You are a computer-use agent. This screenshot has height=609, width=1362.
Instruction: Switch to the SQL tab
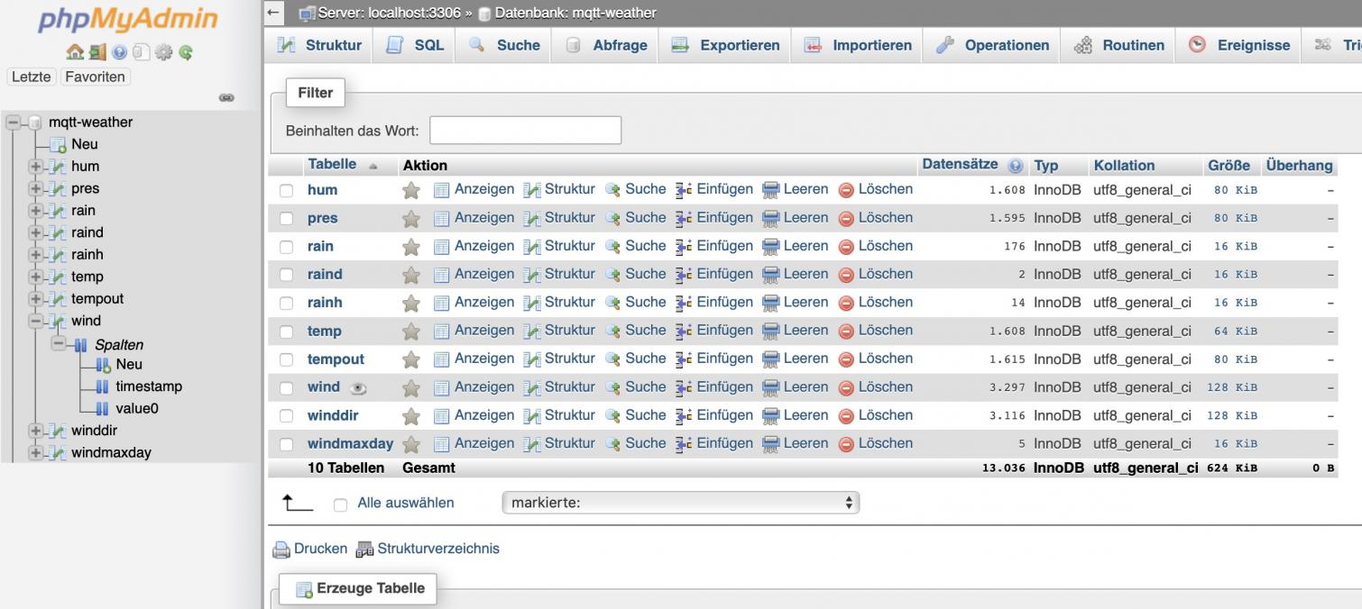click(x=417, y=45)
